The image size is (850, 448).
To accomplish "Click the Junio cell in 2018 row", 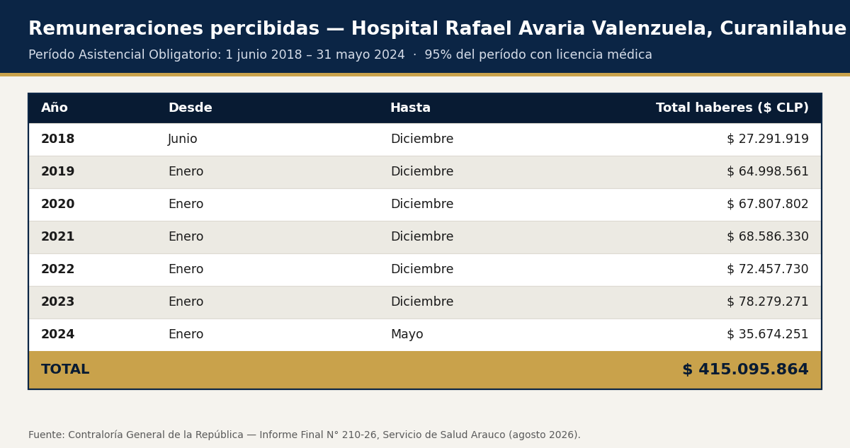I will click(183, 139).
